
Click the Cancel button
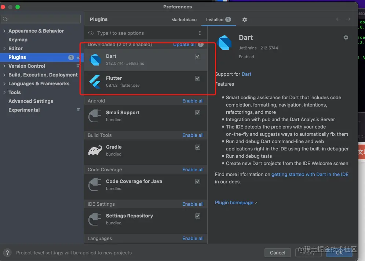277,253
